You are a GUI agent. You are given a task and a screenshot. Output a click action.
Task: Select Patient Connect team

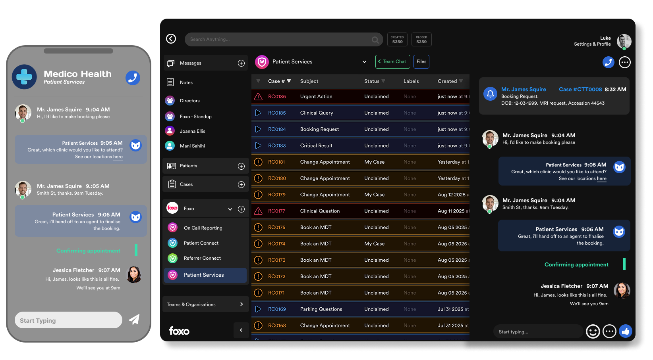(201, 243)
